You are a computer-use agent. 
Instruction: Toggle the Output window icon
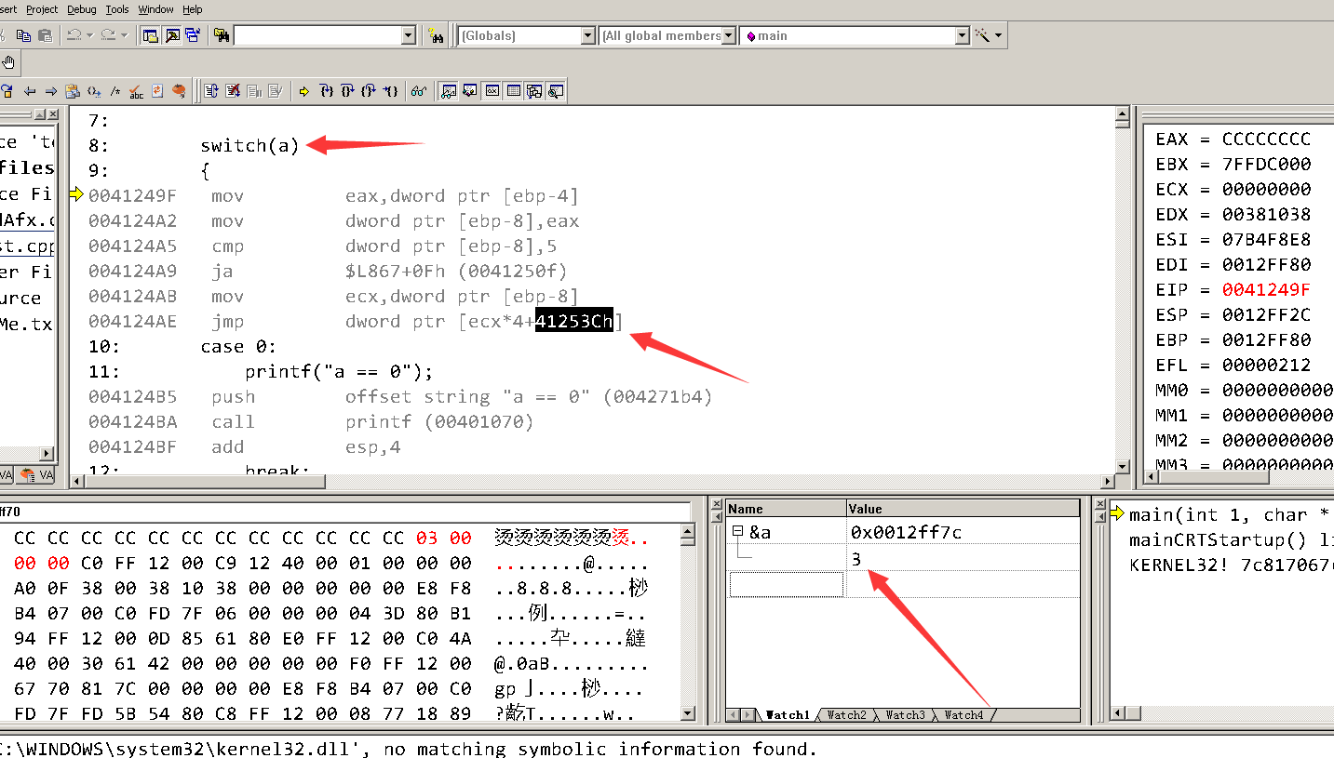pyautogui.click(x=171, y=35)
